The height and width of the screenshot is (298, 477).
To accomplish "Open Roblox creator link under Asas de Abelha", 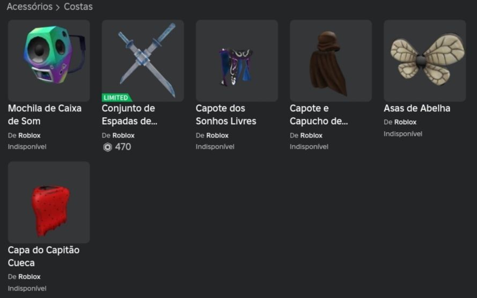I will point(406,122).
